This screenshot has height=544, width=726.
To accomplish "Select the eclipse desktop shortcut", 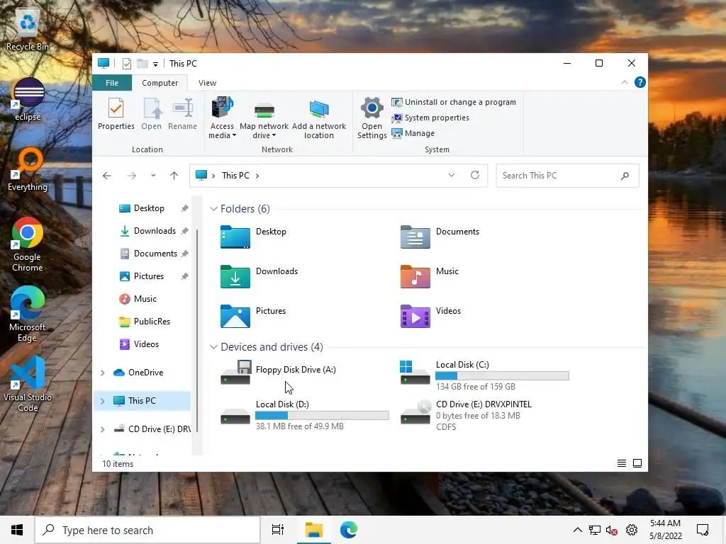I will (28, 99).
